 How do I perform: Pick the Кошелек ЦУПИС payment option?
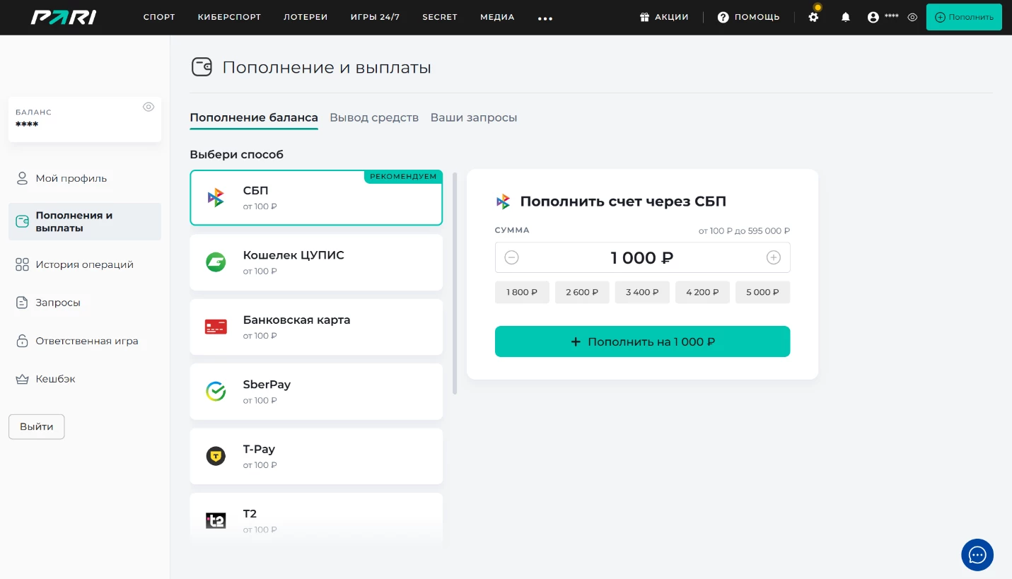tap(316, 262)
